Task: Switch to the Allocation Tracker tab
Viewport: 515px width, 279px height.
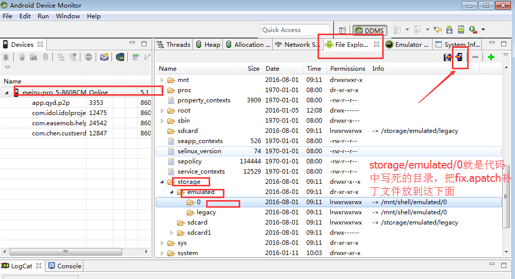Action: [248, 44]
